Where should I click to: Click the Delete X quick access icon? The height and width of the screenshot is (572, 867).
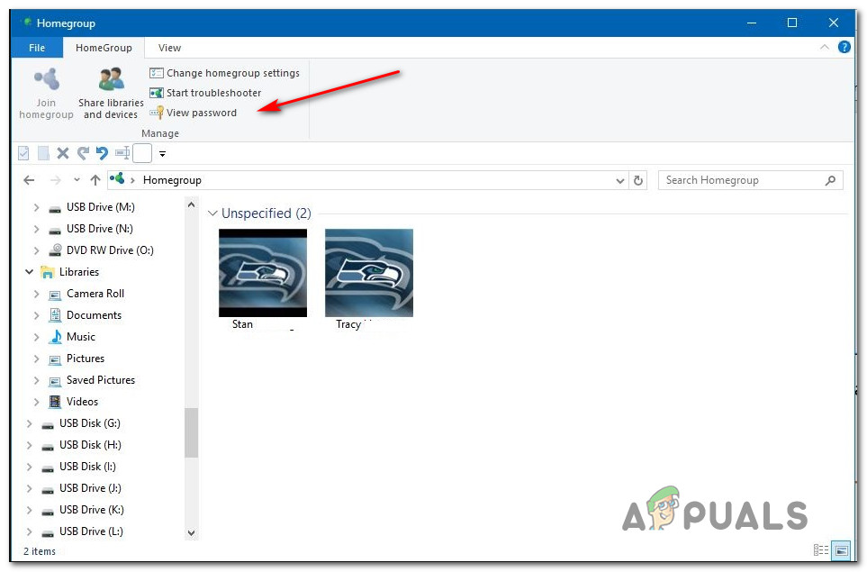point(63,153)
